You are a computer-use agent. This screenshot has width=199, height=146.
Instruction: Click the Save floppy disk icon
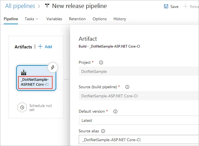166,7
